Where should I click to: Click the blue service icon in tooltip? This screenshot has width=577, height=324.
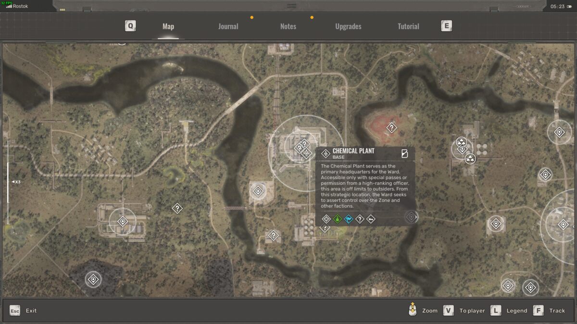click(349, 219)
